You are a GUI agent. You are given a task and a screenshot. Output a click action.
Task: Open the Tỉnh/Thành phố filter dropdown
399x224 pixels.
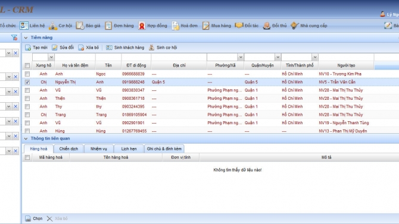coord(315,57)
